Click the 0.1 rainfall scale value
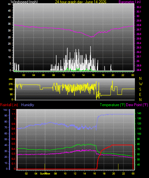This screenshot has width=149, height=178. [x=13, y=164]
